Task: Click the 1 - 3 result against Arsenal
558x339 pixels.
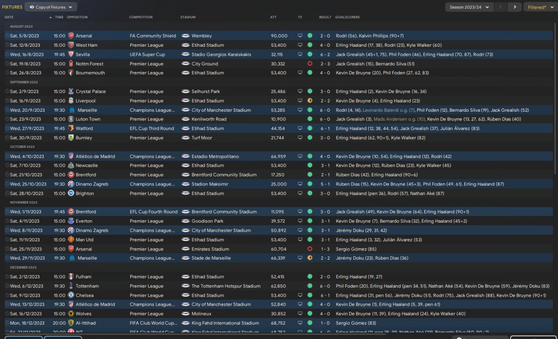Action: point(325,249)
